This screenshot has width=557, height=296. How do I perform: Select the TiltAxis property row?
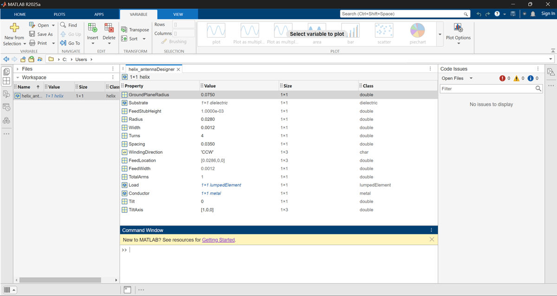coord(278,210)
